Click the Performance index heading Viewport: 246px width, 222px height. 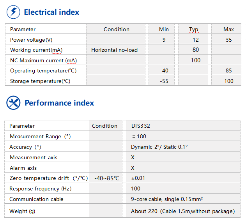pos(59,103)
